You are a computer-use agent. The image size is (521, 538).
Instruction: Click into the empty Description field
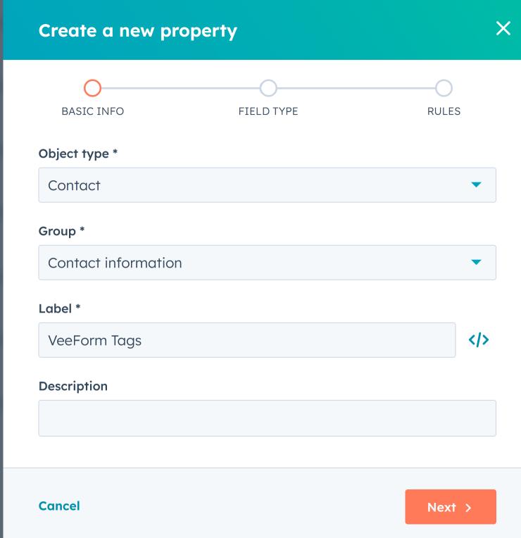point(267,418)
